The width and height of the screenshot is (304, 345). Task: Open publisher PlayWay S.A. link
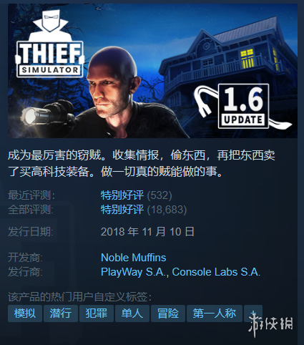point(133,272)
